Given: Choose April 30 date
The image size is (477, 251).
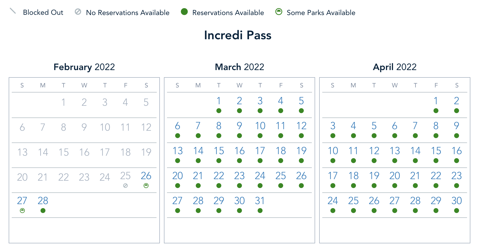Looking at the screenshot, I should (x=457, y=201).
